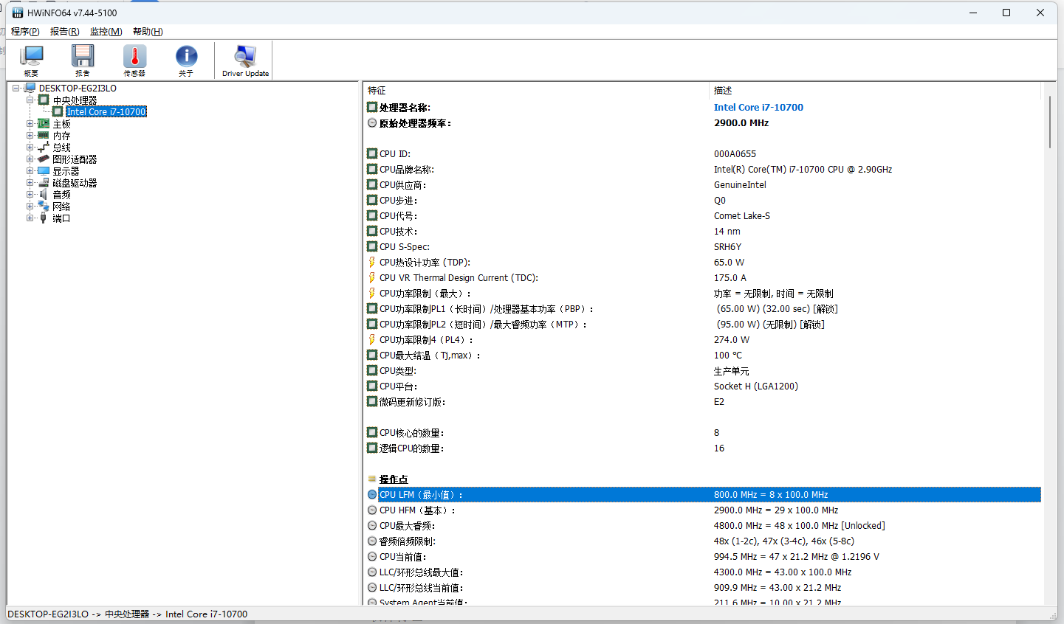Screen dimensions: 1064x624
Task: Select the 逻辑CPU的数量 row
Action: [x=704, y=448]
